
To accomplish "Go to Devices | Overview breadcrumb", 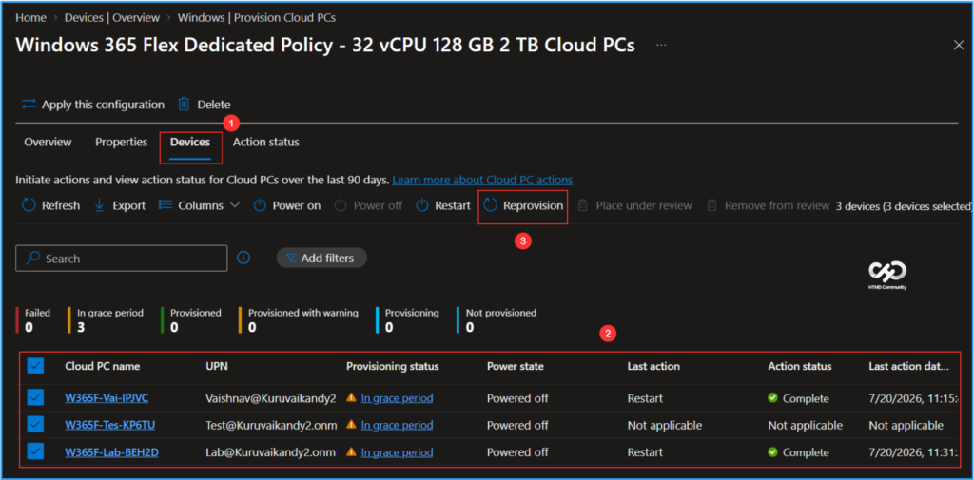I will click(112, 17).
